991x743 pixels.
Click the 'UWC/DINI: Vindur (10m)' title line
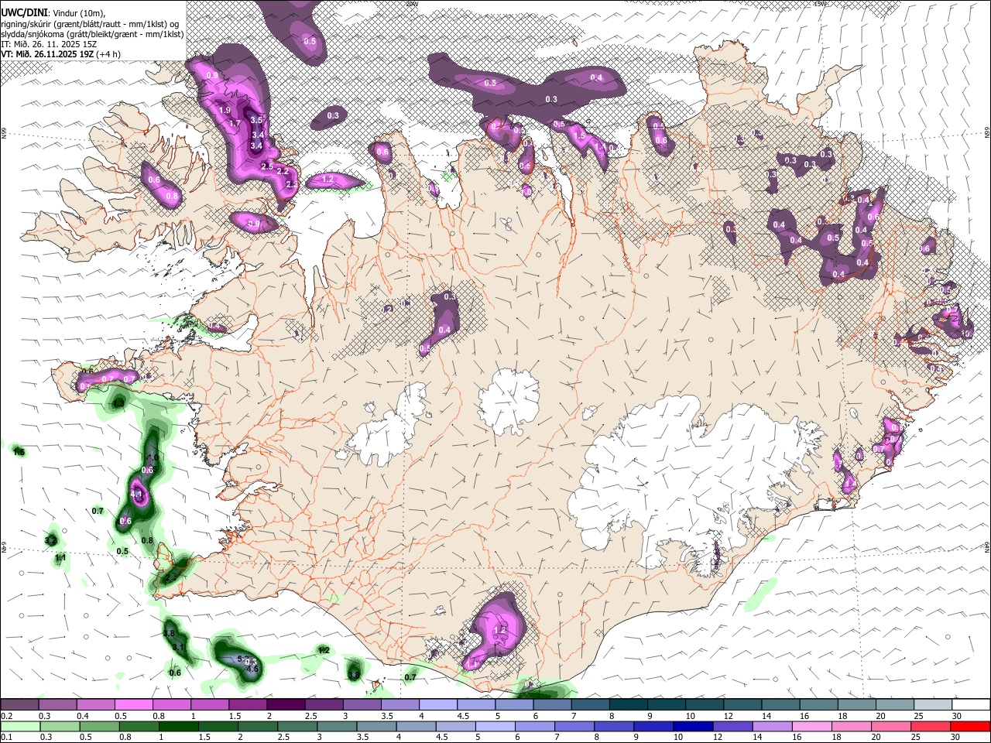(x=53, y=13)
